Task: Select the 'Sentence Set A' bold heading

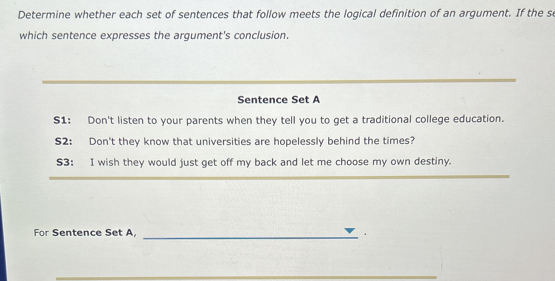Action: pyautogui.click(x=278, y=100)
